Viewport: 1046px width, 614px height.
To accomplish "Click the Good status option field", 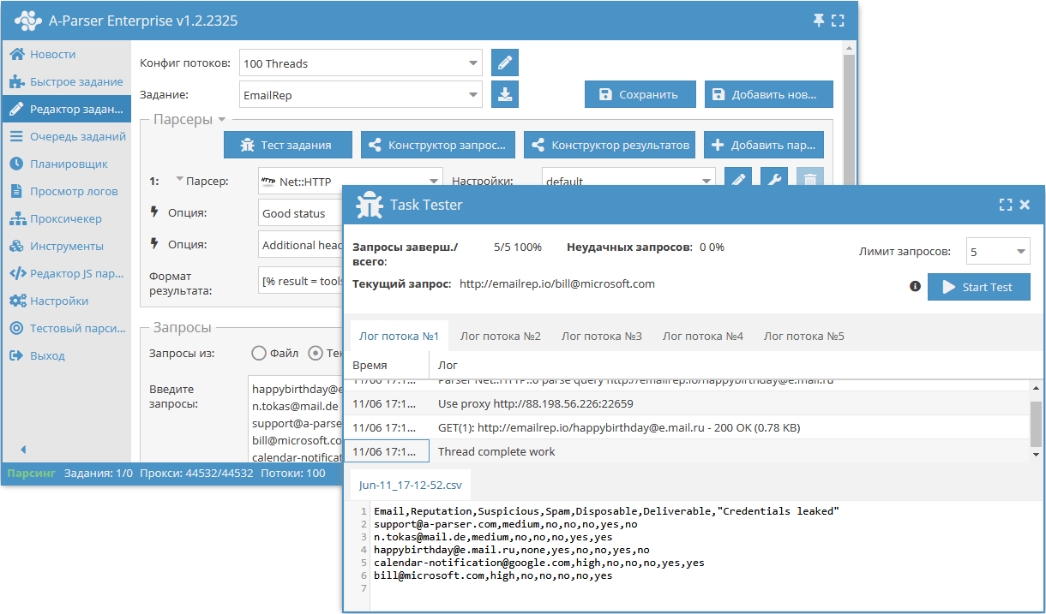I will coord(301,213).
